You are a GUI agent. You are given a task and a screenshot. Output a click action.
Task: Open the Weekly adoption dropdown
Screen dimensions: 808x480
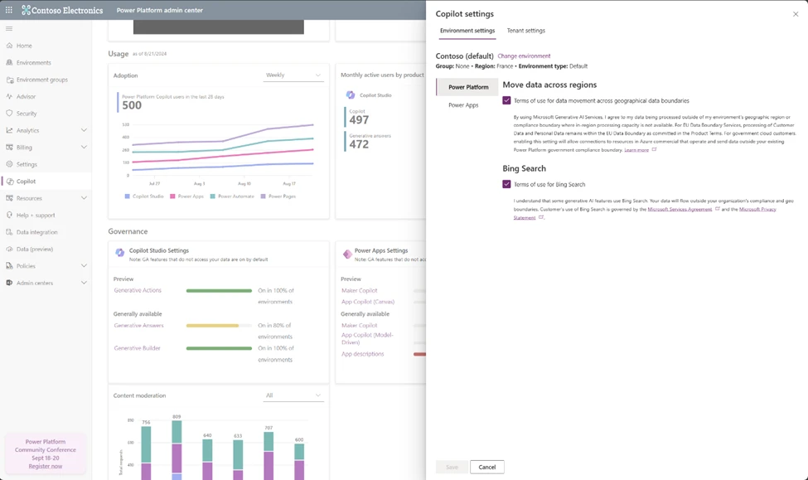coord(293,75)
